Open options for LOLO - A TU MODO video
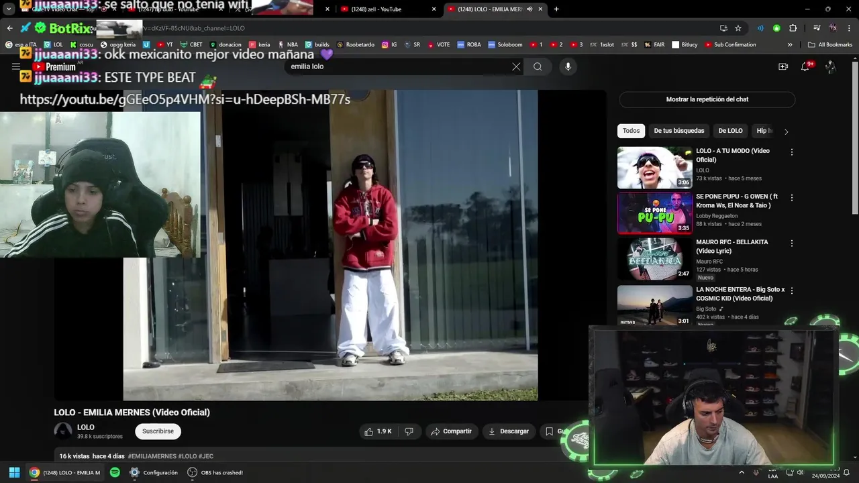The image size is (859, 483). coord(792,152)
